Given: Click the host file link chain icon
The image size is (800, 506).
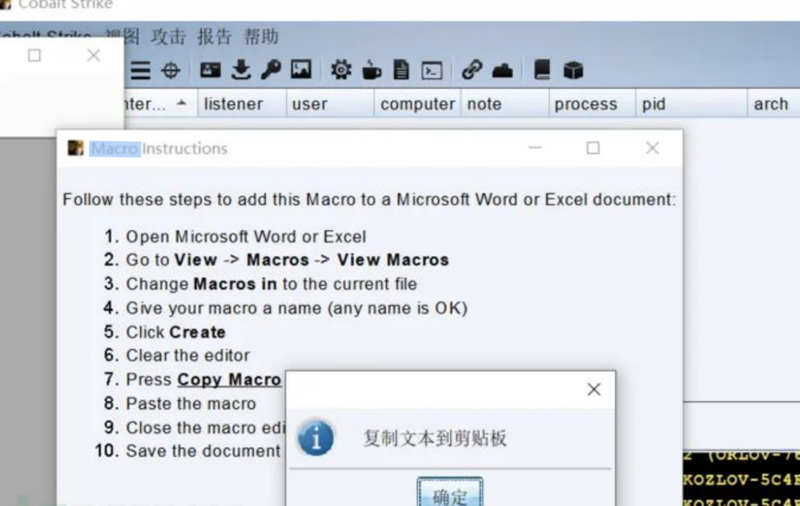Looking at the screenshot, I should pos(472,69).
